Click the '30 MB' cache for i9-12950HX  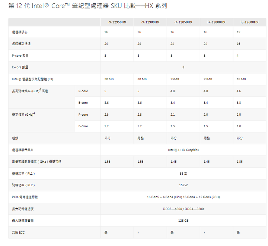[109, 79]
